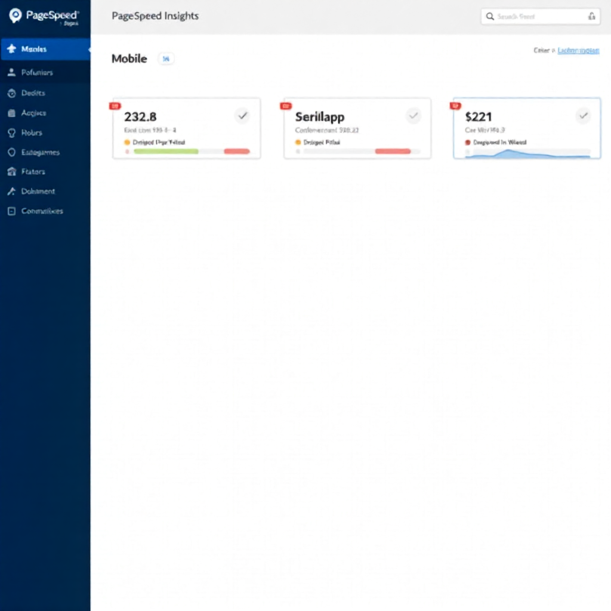Click the PageSpeed Insights header title
The width and height of the screenshot is (611, 611).
pos(155,16)
